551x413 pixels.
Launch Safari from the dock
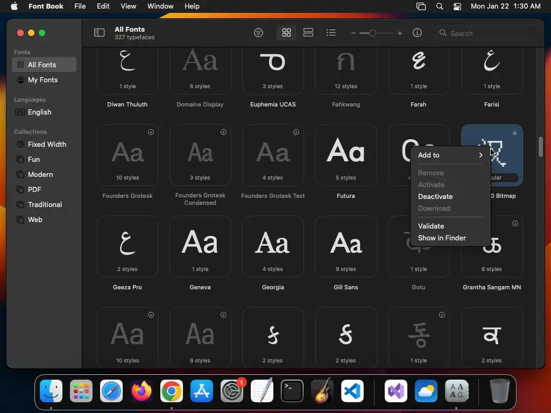pos(111,391)
